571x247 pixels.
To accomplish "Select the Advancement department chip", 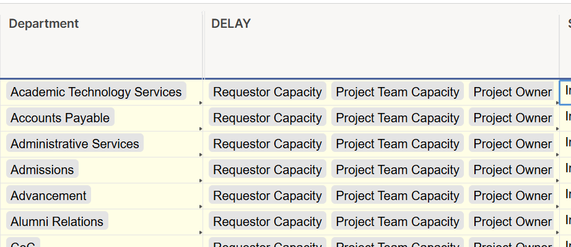I will [x=48, y=196].
